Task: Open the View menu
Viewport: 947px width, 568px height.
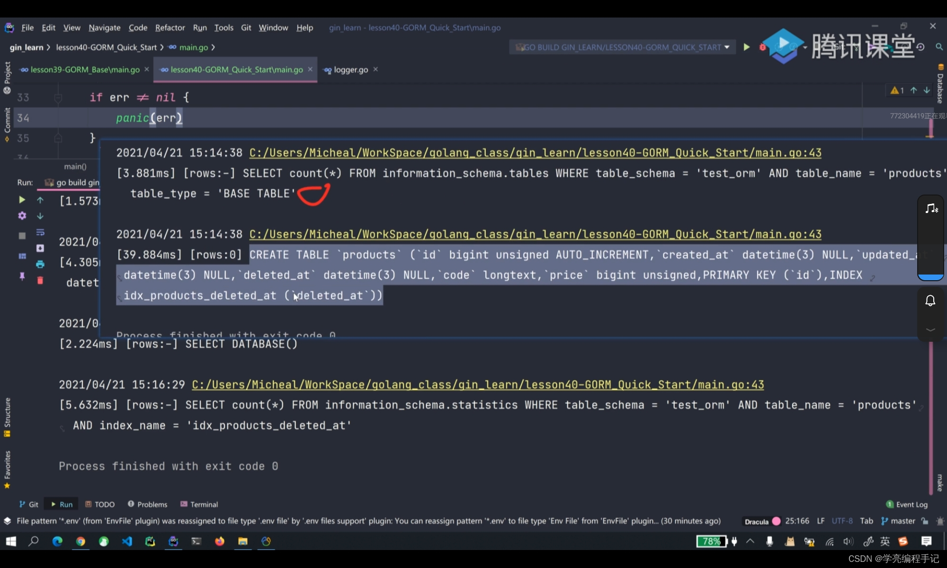Action: tap(72, 27)
